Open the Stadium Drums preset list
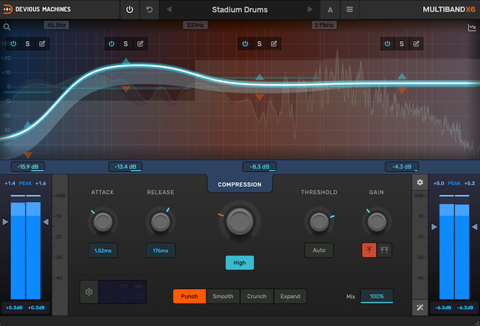 240,10
